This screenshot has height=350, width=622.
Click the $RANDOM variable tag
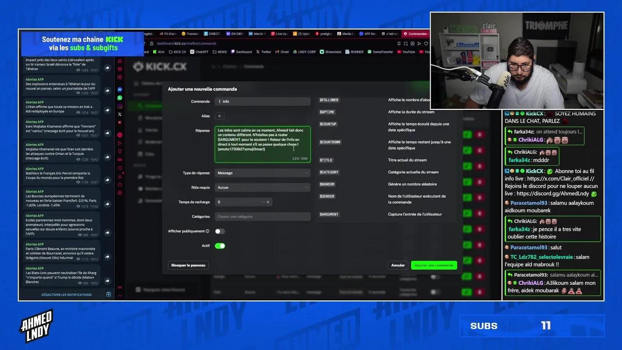pyautogui.click(x=327, y=185)
